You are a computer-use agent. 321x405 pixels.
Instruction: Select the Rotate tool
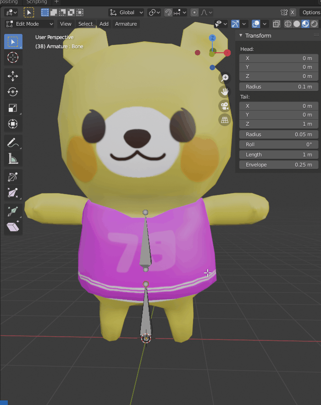13,92
